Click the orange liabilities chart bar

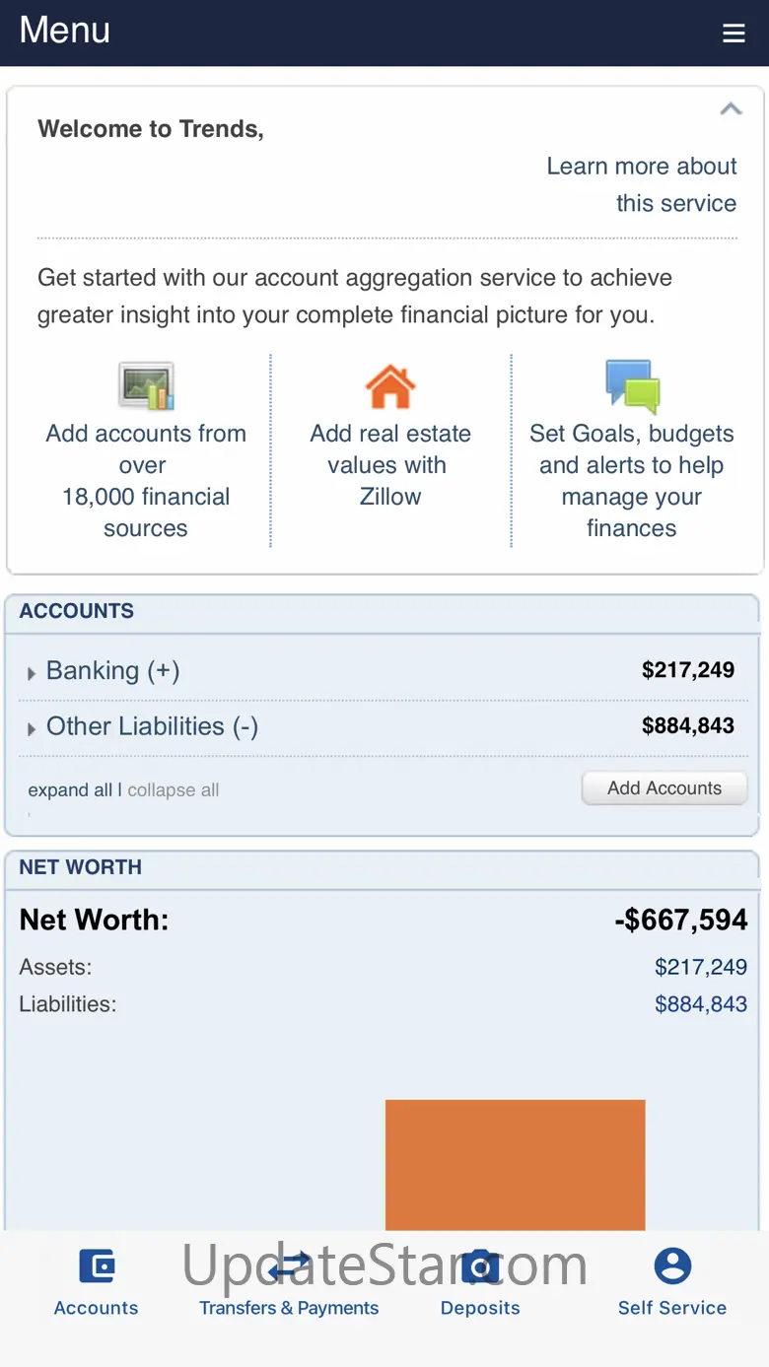point(515,1164)
